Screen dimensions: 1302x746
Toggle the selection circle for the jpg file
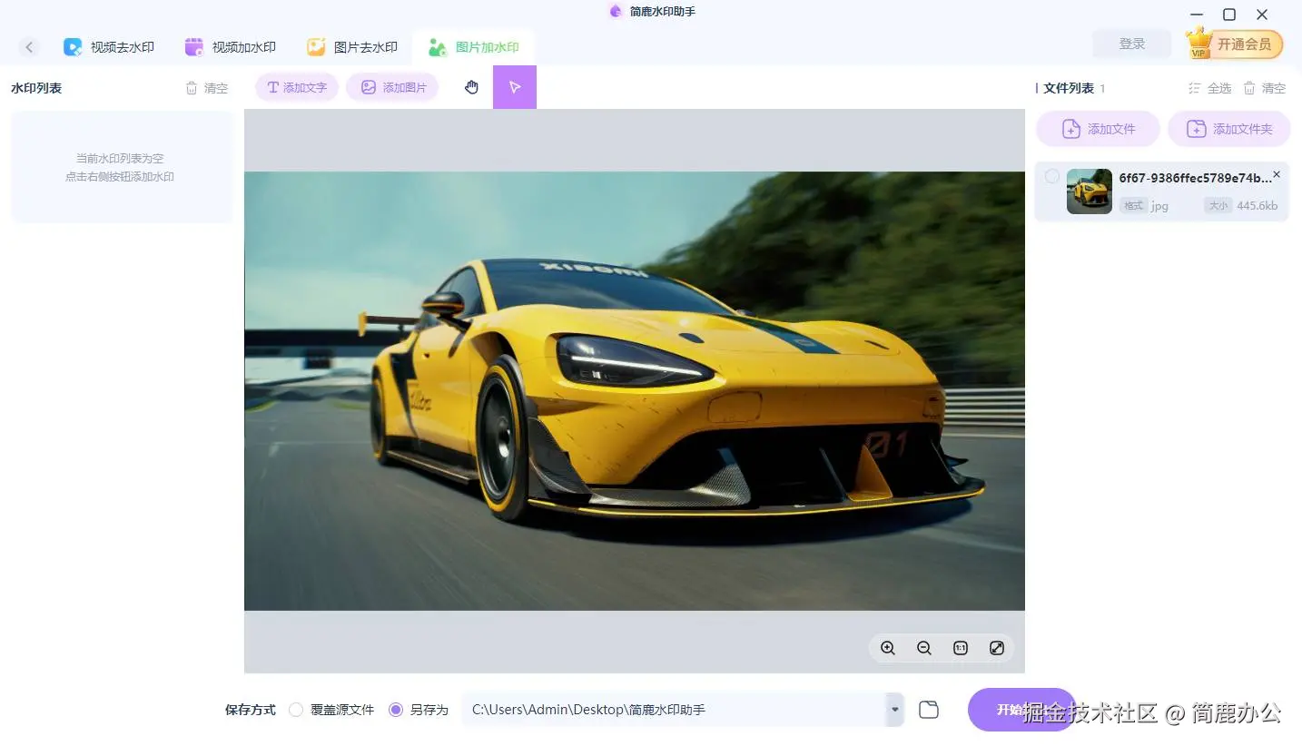point(1051,176)
